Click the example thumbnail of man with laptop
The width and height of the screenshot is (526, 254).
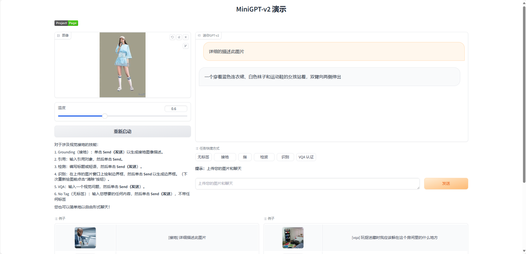(85, 238)
